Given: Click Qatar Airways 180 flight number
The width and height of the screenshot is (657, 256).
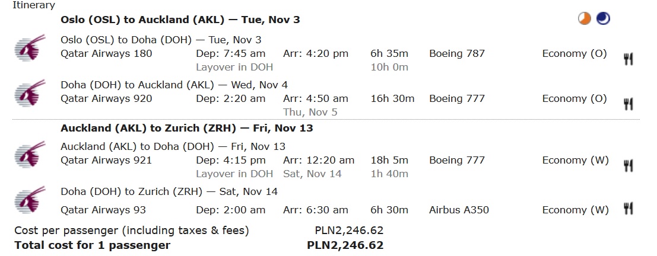Looking at the screenshot, I should (x=106, y=53).
